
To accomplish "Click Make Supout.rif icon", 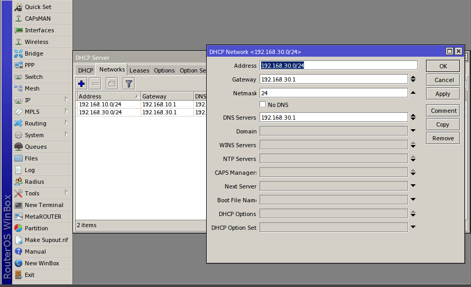I will [19, 240].
